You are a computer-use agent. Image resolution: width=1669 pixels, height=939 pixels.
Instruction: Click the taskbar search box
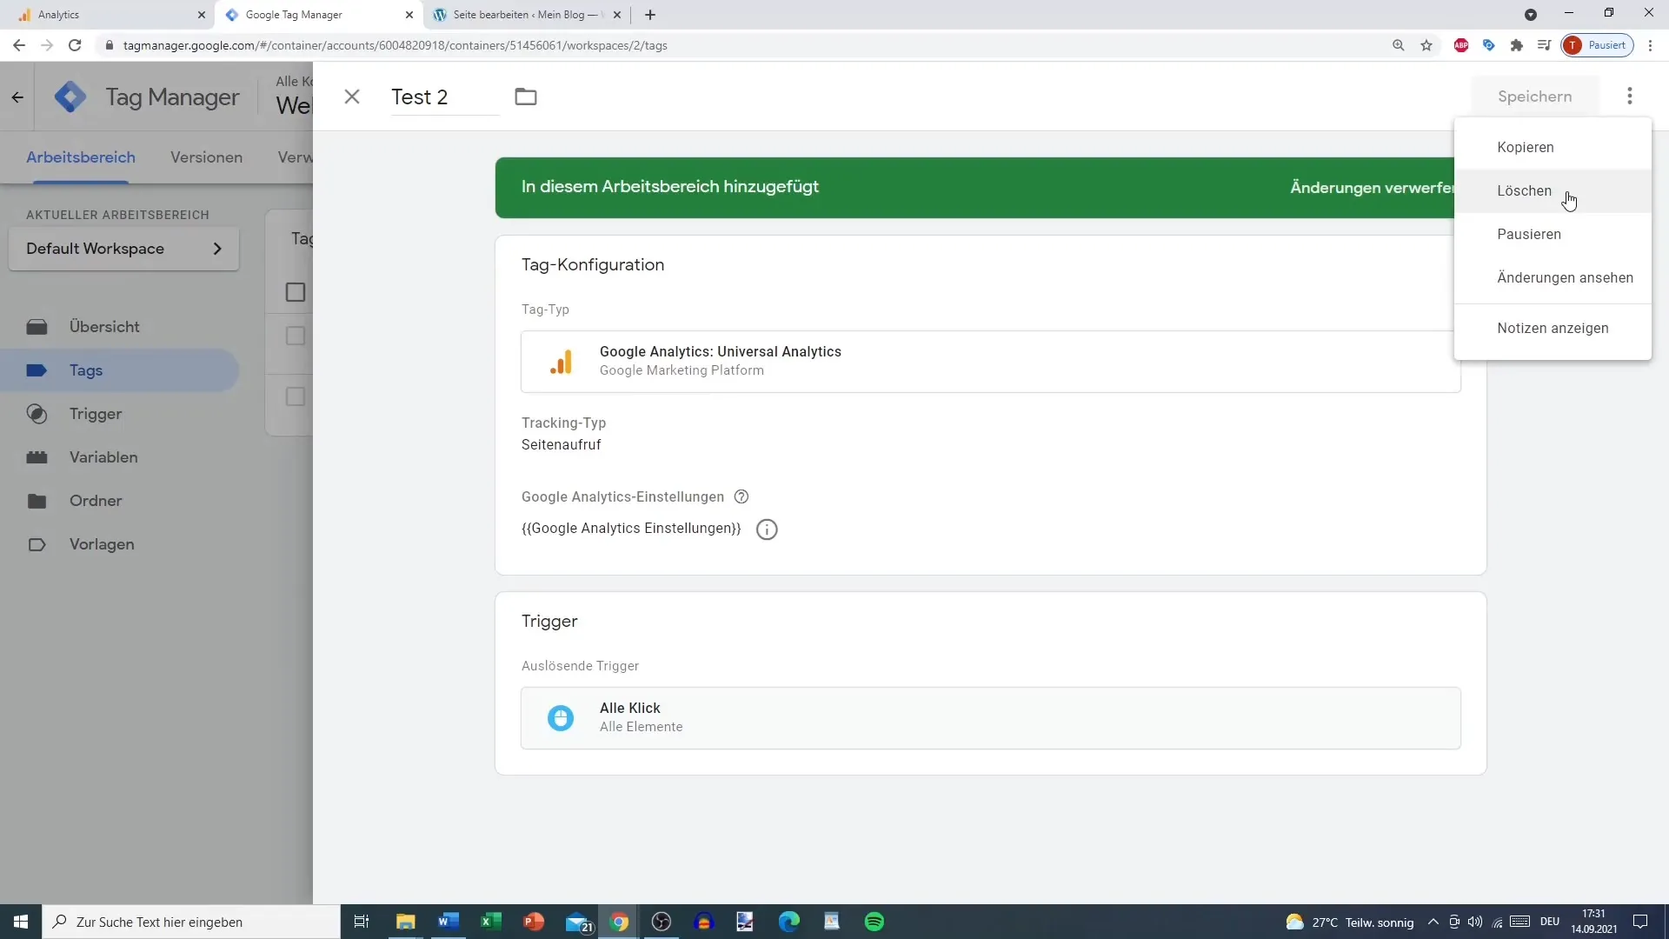point(191,922)
